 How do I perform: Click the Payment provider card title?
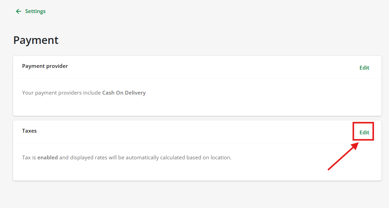click(x=45, y=66)
